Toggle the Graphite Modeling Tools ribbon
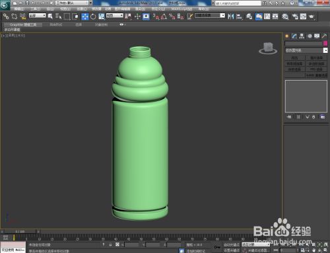330x253 pixels. [x=259, y=17]
